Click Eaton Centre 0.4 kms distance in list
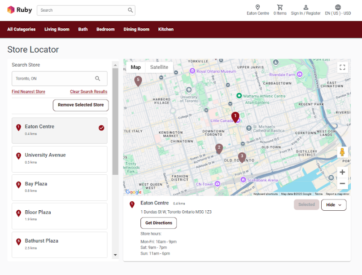 31,134
